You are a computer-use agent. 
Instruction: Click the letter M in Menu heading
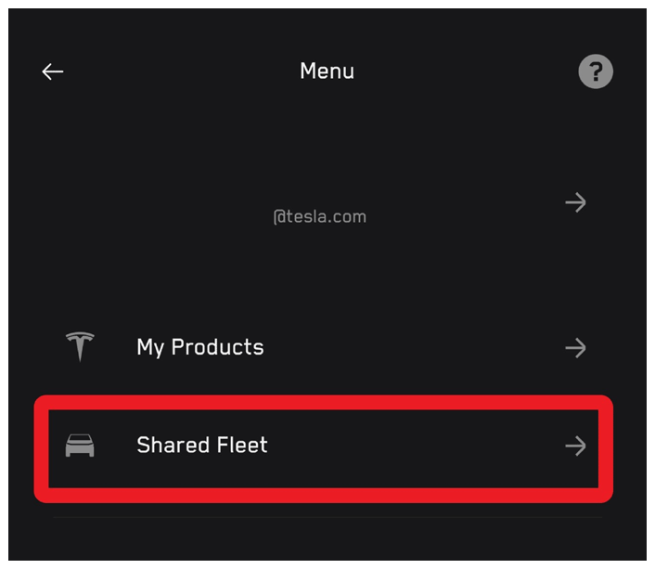(x=308, y=71)
